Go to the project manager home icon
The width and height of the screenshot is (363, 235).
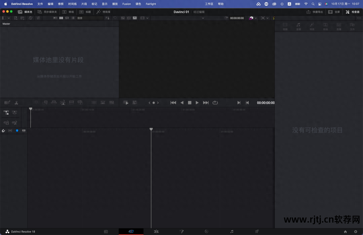[x=345, y=232]
